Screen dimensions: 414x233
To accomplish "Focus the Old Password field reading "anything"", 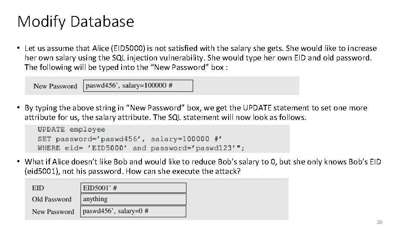I will pyautogui.click(x=134, y=199).
